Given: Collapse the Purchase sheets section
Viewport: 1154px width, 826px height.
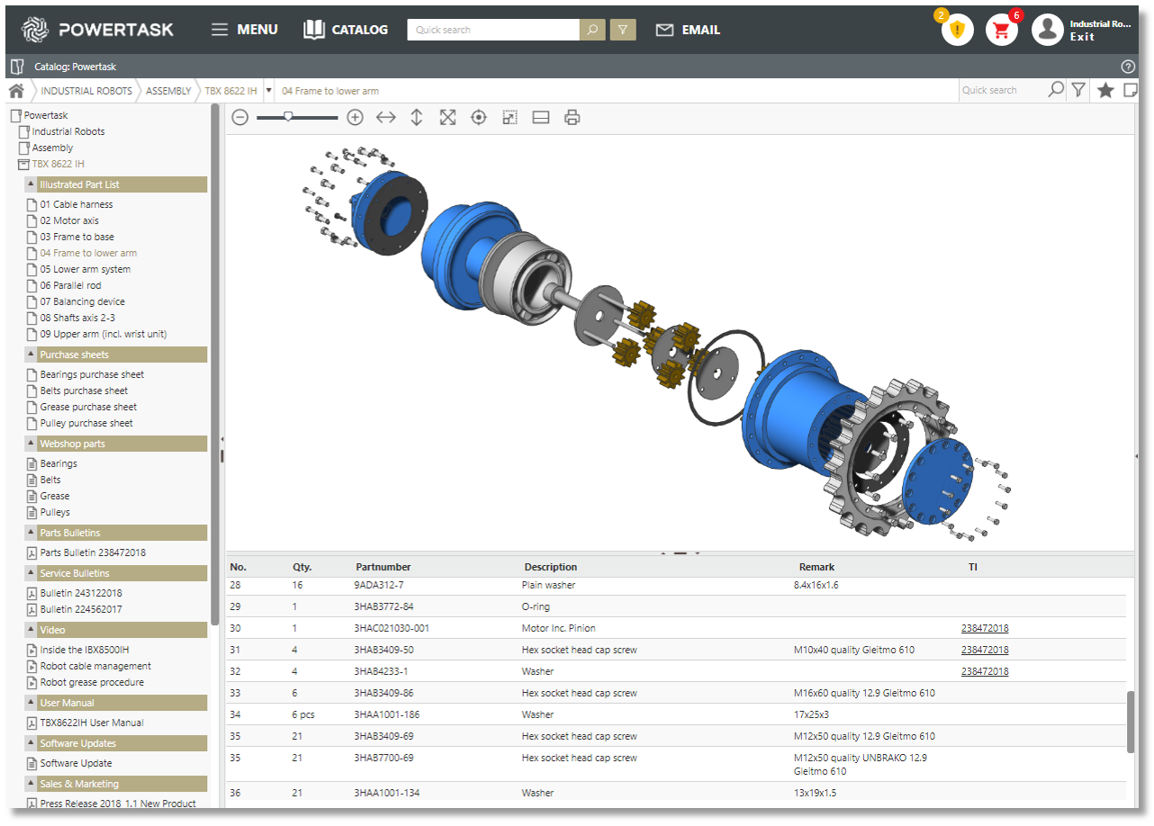Looking at the screenshot, I should coord(31,355).
